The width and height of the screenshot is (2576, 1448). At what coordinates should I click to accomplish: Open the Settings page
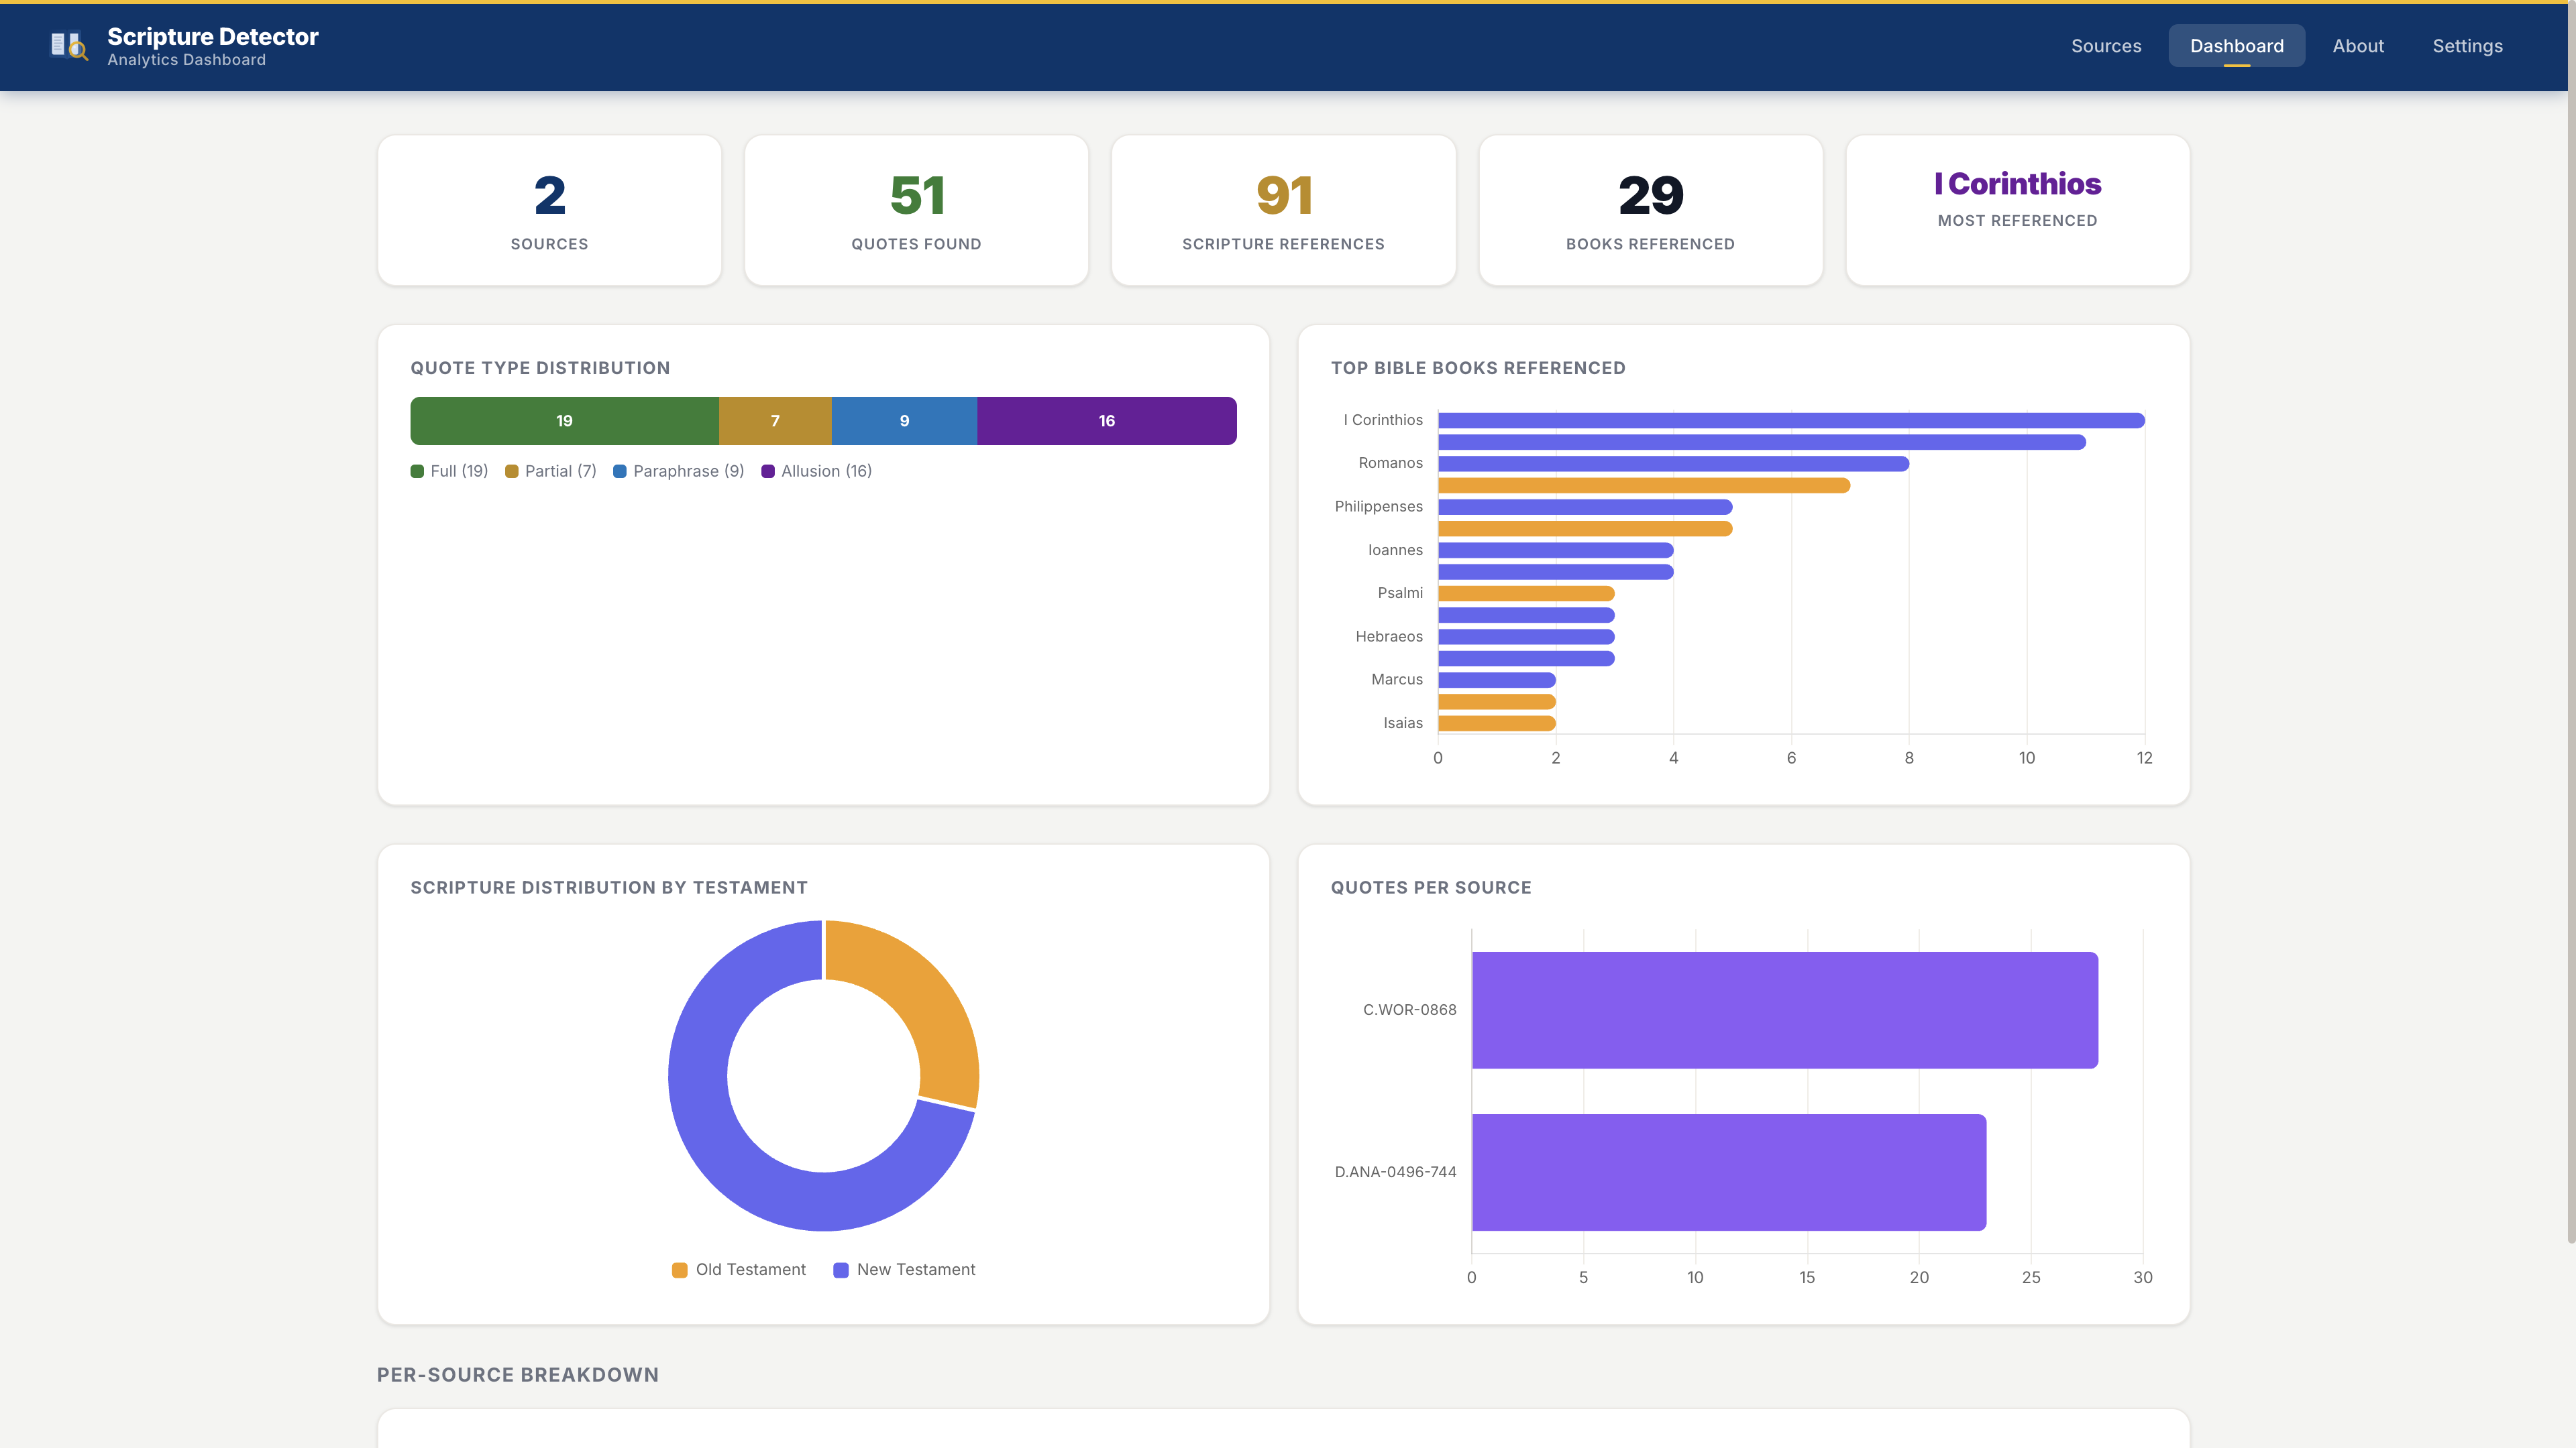pyautogui.click(x=2467, y=46)
